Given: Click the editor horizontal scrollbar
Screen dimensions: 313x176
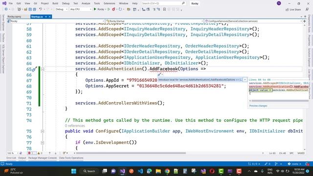Looking at the screenshot, I should pyautogui.click(x=131, y=153).
